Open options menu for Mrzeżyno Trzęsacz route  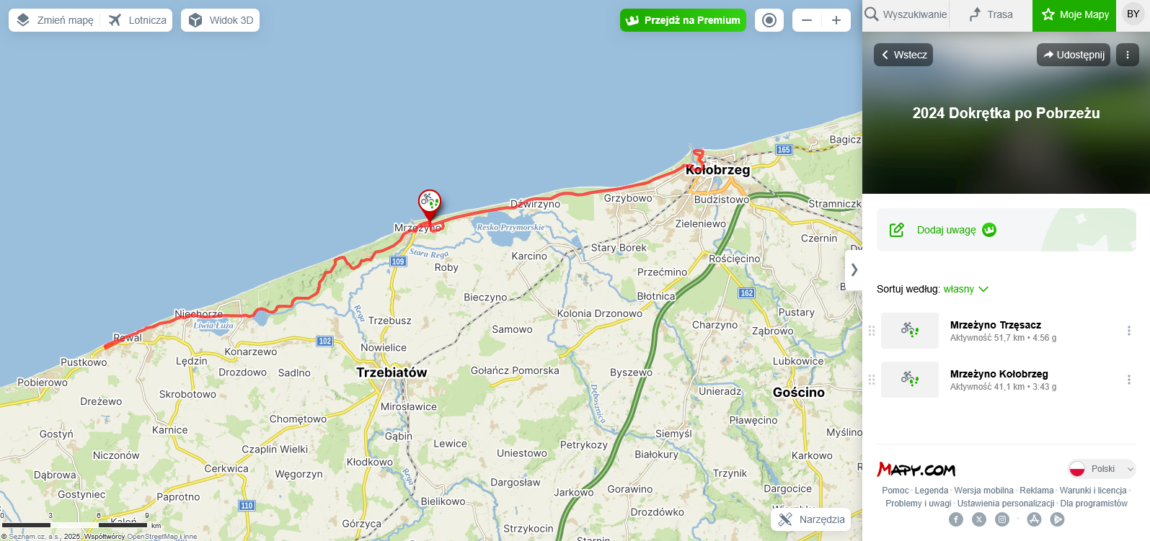[1129, 331]
